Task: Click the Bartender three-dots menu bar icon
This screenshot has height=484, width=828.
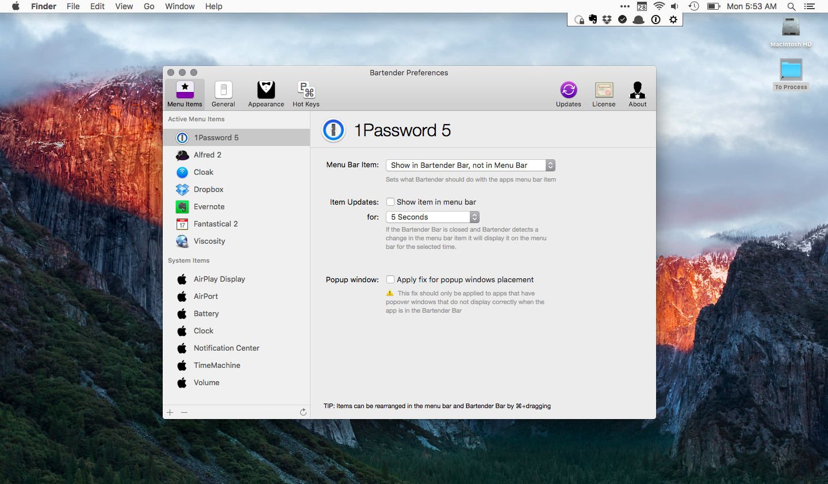Action: point(625,6)
